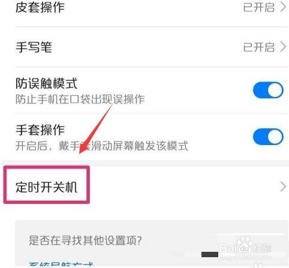Click the small black bar near the Baidu watermark
Screen dimensions: 289x268
210,254
